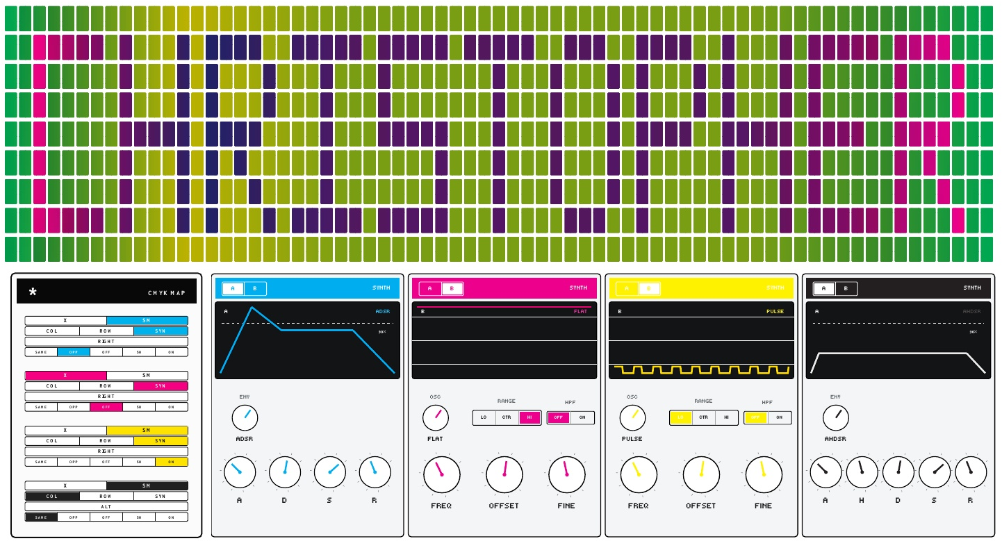Switch the magenta synth panel to tab A
The image size is (1002, 541).
(430, 288)
